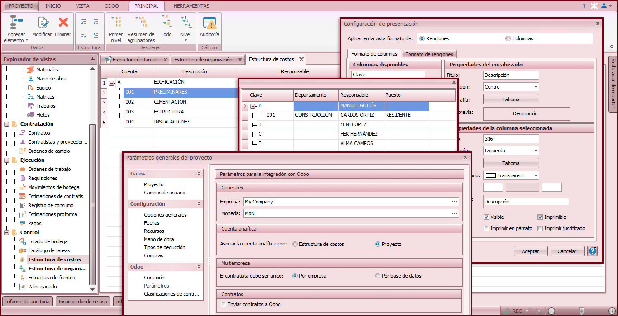Click the Agregar elemento icon
This screenshot has height=316, width=618.
pos(16,23)
